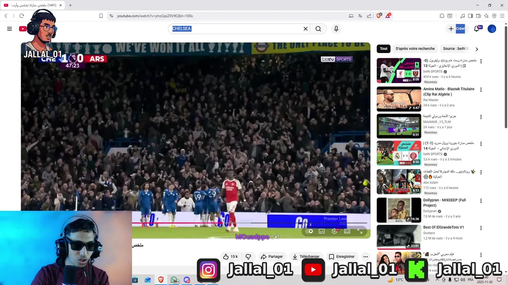Dislike the video

[x=248, y=256]
